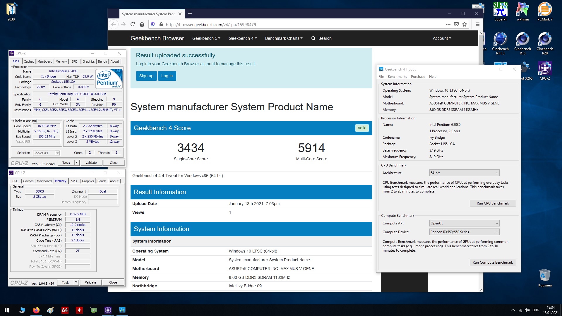Click Run CPU Benchmark button
Screen dimensions: 562x316
tap(493, 203)
